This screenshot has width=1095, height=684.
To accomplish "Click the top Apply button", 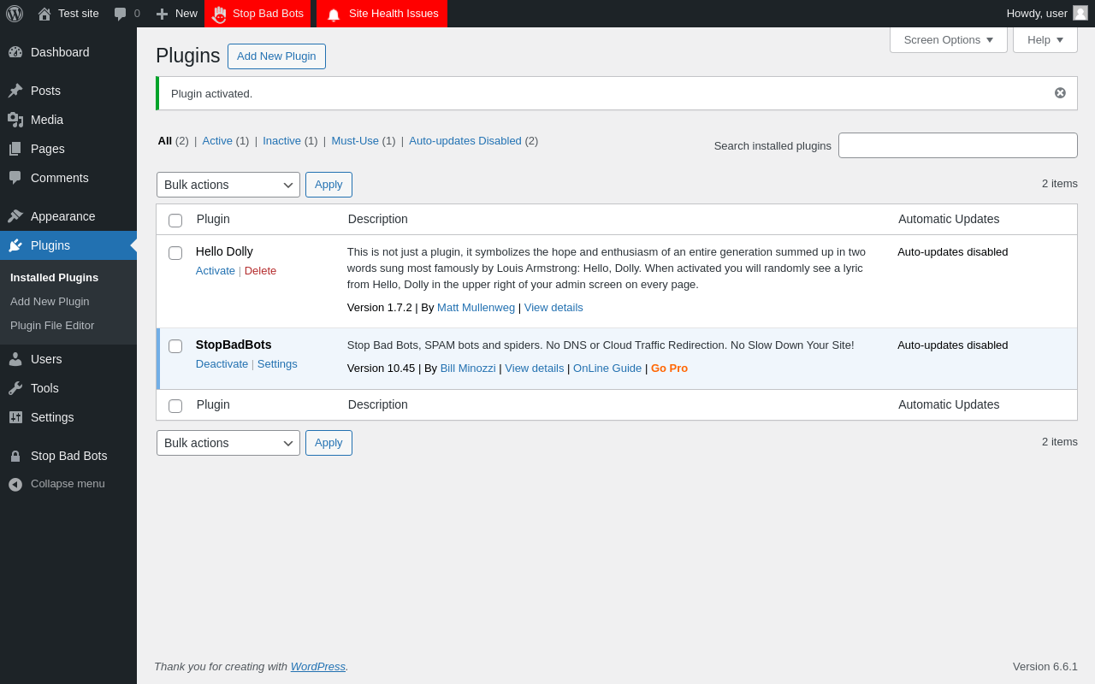I will coord(328,185).
